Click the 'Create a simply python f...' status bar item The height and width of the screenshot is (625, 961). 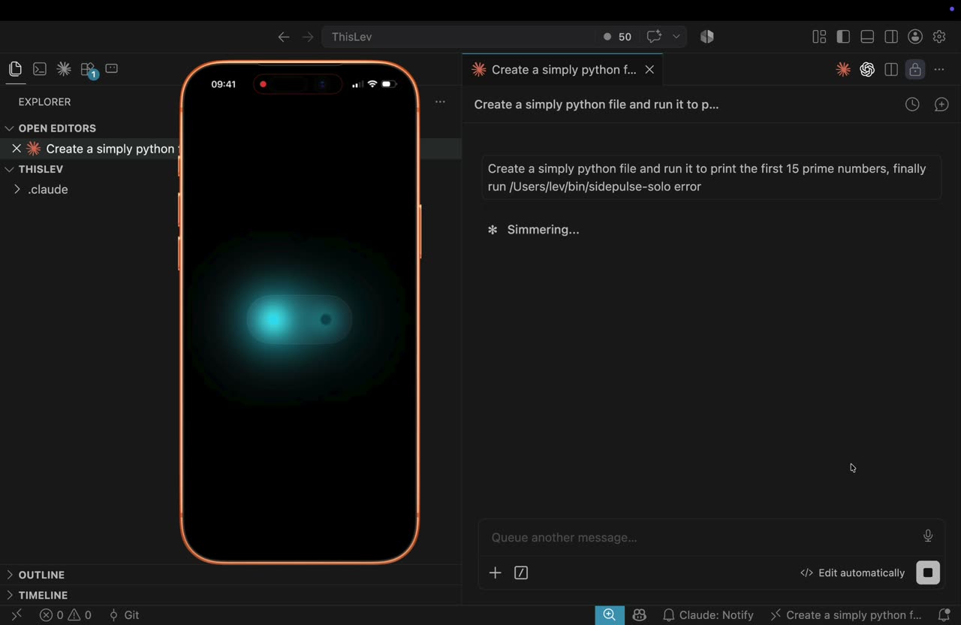point(846,615)
